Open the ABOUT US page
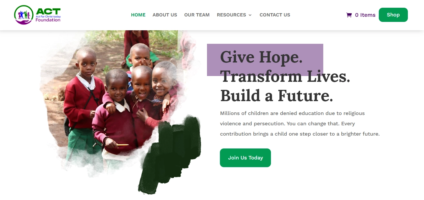 tap(165, 15)
